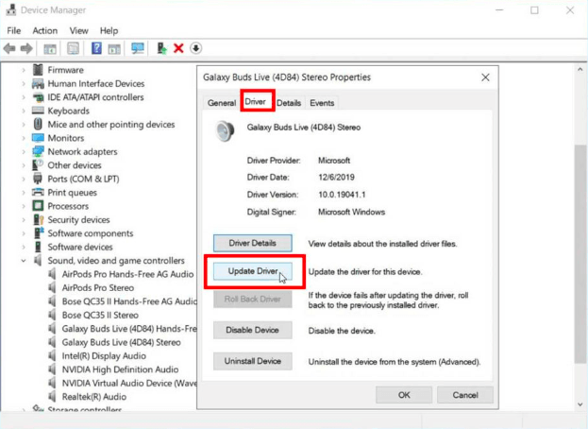The image size is (588, 429).
Task: Select Bose QC35 II Stereo device
Action: pyautogui.click(x=100, y=315)
